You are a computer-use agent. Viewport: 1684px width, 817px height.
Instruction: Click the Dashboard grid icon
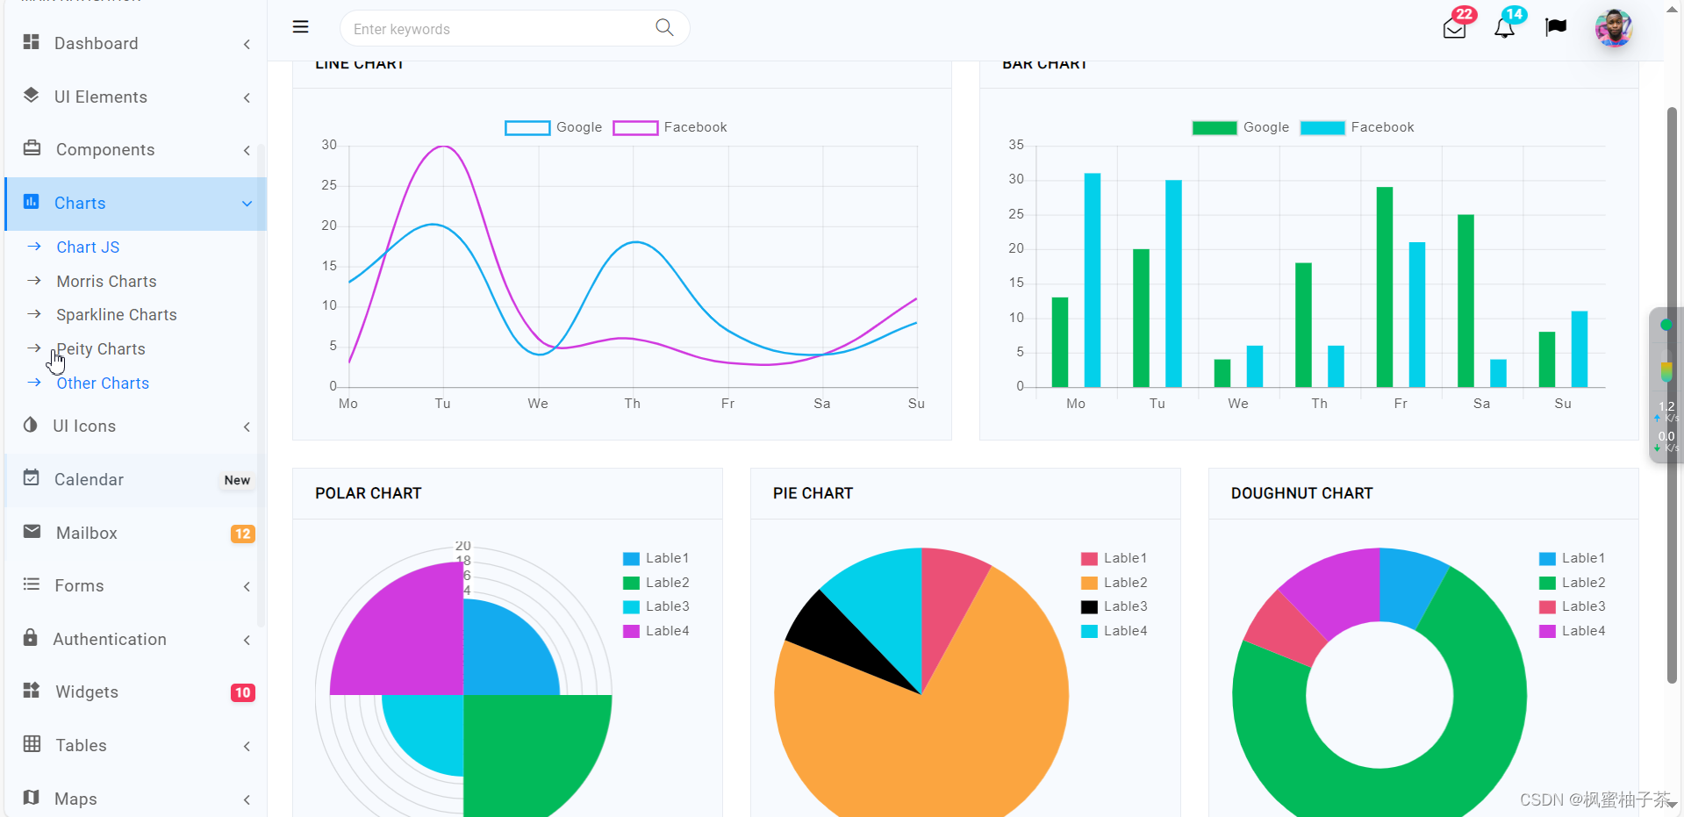(32, 42)
